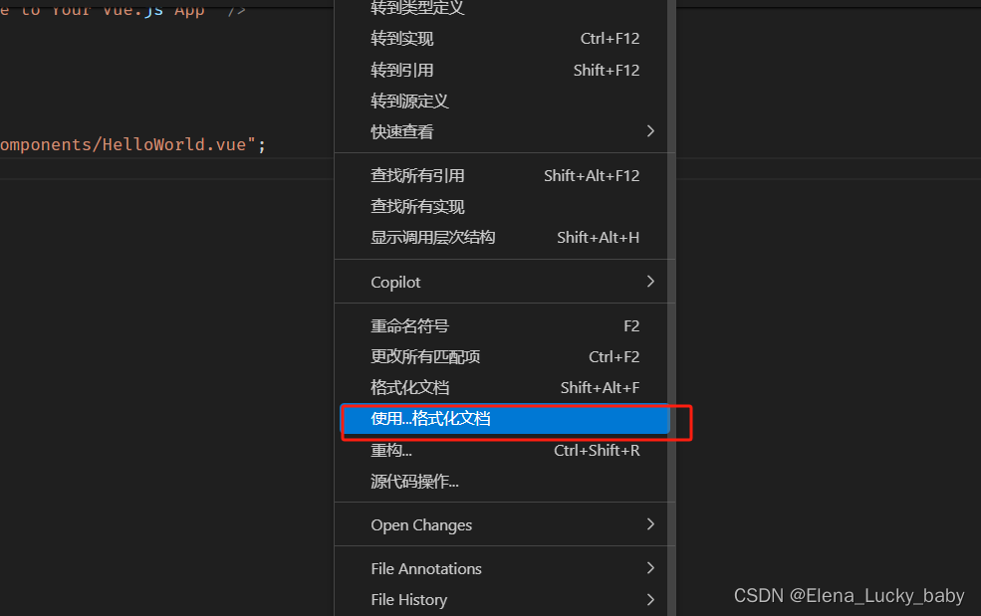Open File History submenu
Viewport: 981px width, 616px height.
504,600
